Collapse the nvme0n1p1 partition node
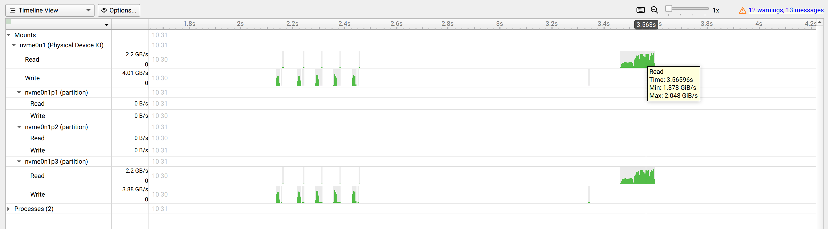828x229 pixels. (x=19, y=92)
